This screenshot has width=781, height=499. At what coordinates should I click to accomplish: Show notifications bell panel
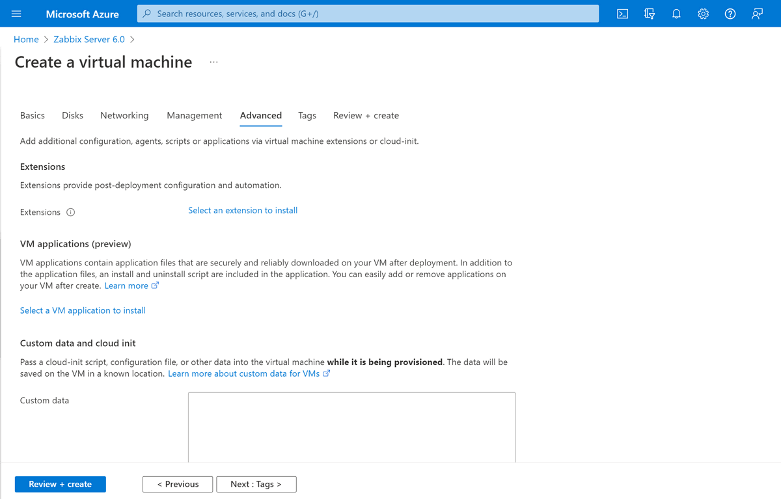[676, 14]
